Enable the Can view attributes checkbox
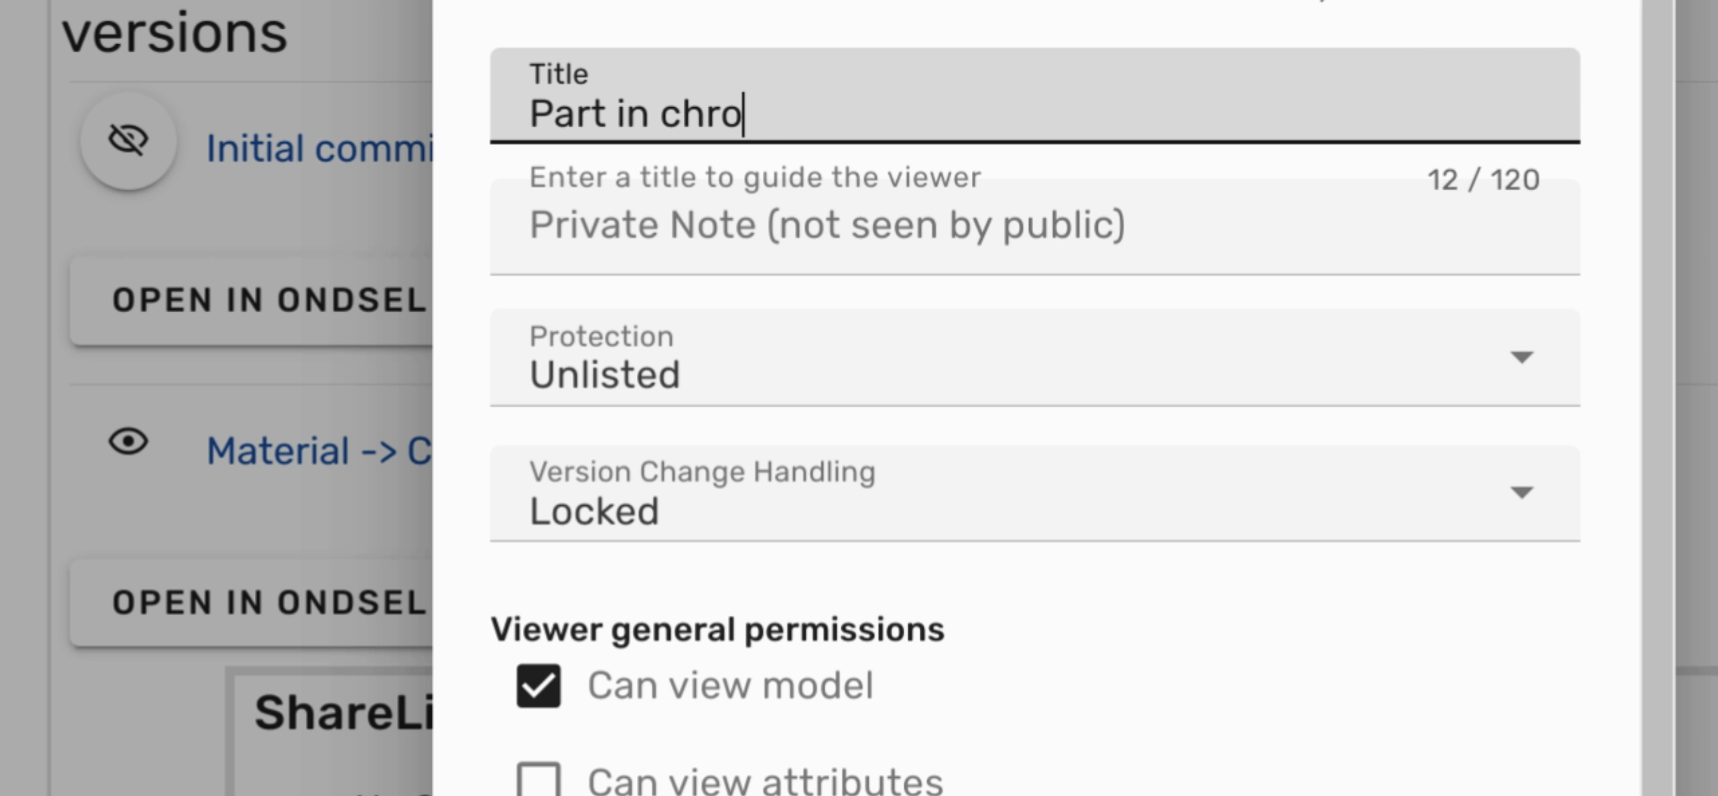The image size is (1718, 796). (538, 780)
